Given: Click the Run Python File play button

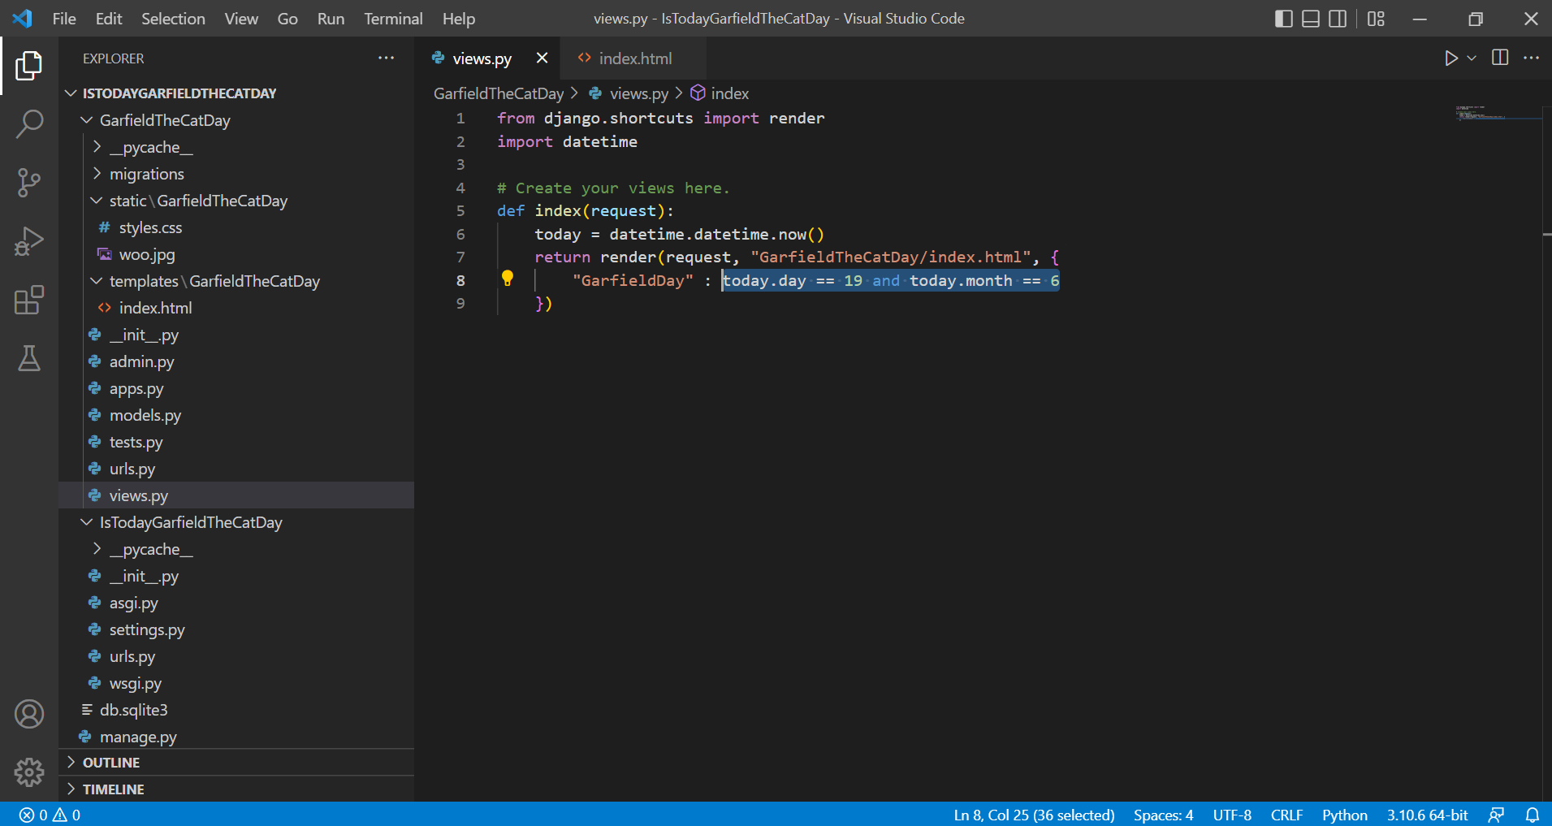Looking at the screenshot, I should click(x=1450, y=58).
